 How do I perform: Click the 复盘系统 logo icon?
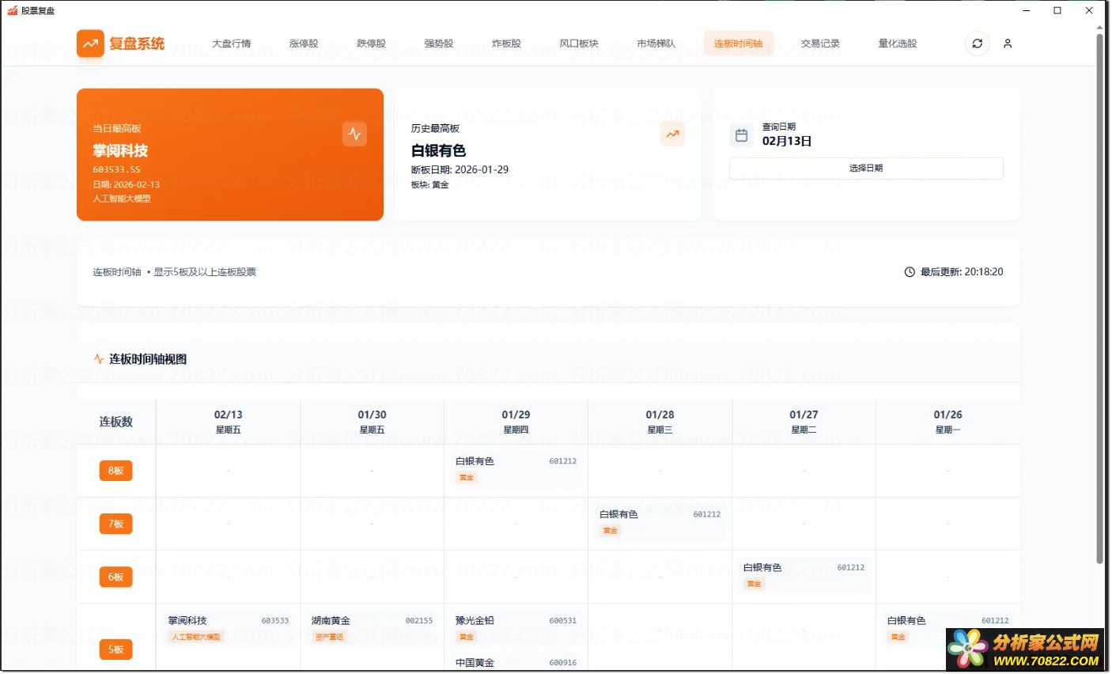90,44
